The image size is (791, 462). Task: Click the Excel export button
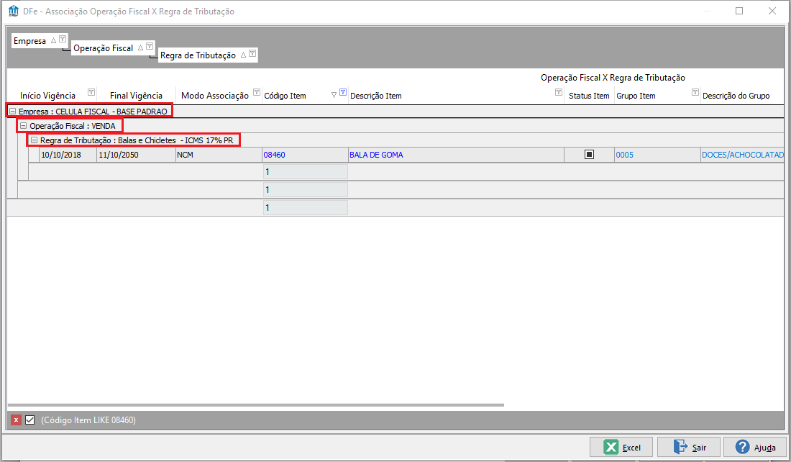[621, 447]
